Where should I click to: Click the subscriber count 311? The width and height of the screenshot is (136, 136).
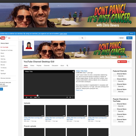[128, 61]
